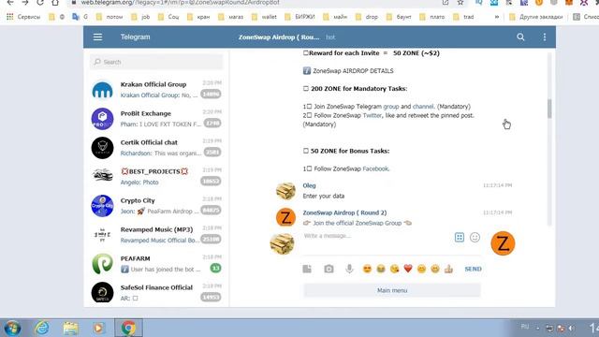Click the Main menu bot button
599x337 pixels.
click(x=392, y=290)
